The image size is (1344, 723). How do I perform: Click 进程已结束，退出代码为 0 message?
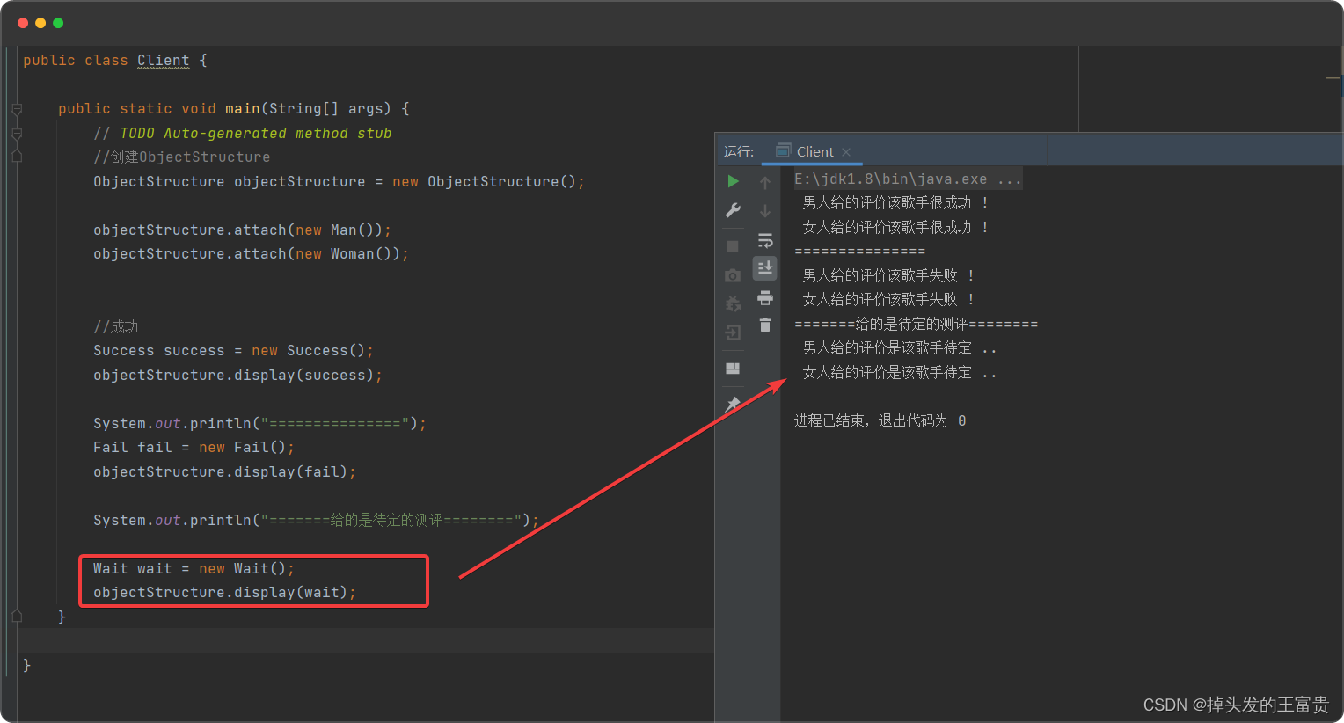coord(880,421)
